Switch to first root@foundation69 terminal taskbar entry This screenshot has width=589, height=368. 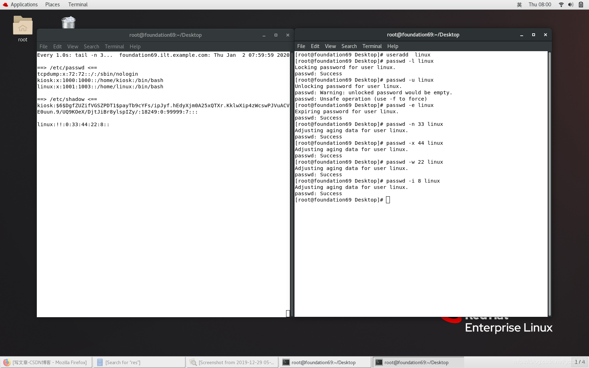pos(326,362)
